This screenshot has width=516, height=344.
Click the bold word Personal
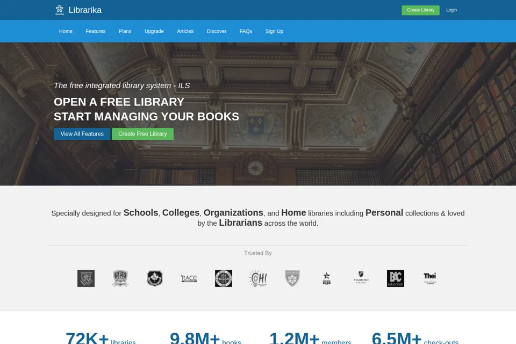coord(384,213)
